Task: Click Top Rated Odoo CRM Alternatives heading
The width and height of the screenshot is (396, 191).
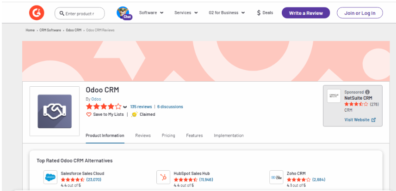Action: [x=75, y=161]
